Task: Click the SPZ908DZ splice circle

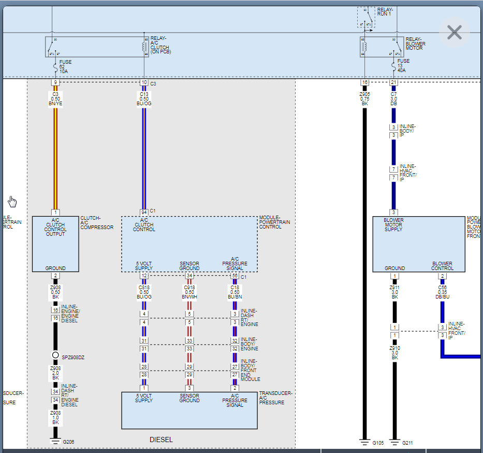Action: (55, 355)
